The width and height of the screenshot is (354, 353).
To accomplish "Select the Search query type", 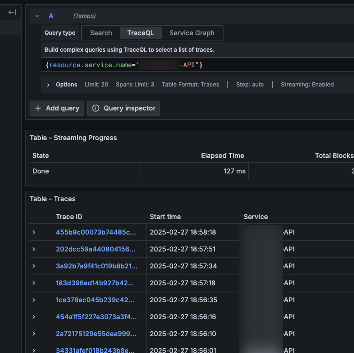I will (101, 33).
